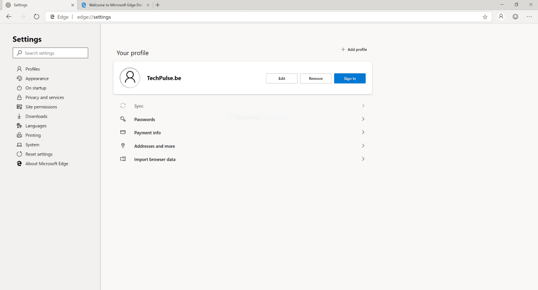Open the On startup settings section

(x=36, y=88)
